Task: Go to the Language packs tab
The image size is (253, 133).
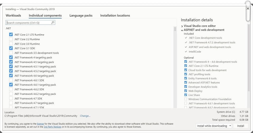Action: [81, 16]
